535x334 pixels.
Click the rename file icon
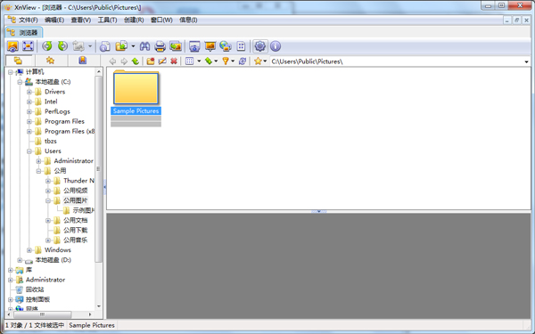coord(162,61)
